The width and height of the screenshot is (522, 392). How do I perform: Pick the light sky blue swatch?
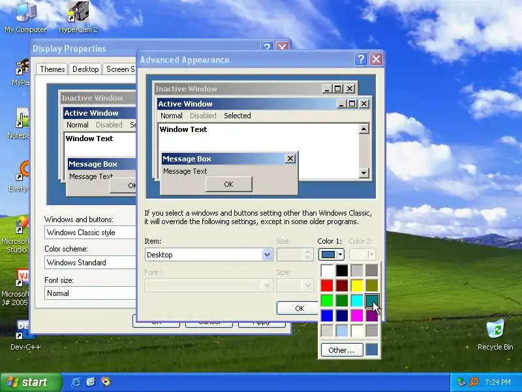pos(342,331)
